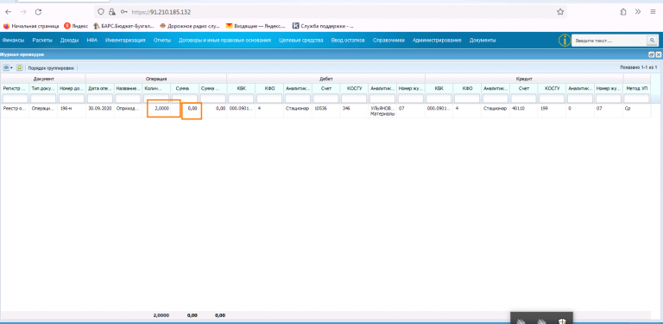Image resolution: width=663 pixels, height=324 pixels.
Task: Sort by the Метод УП column header
Action: [637, 88]
